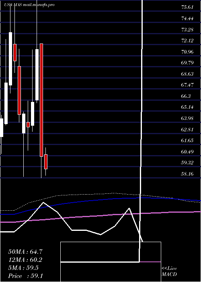Screen dimensions: 201x282
Task: Click the <<Live MACD label
Action: [169, 272]
